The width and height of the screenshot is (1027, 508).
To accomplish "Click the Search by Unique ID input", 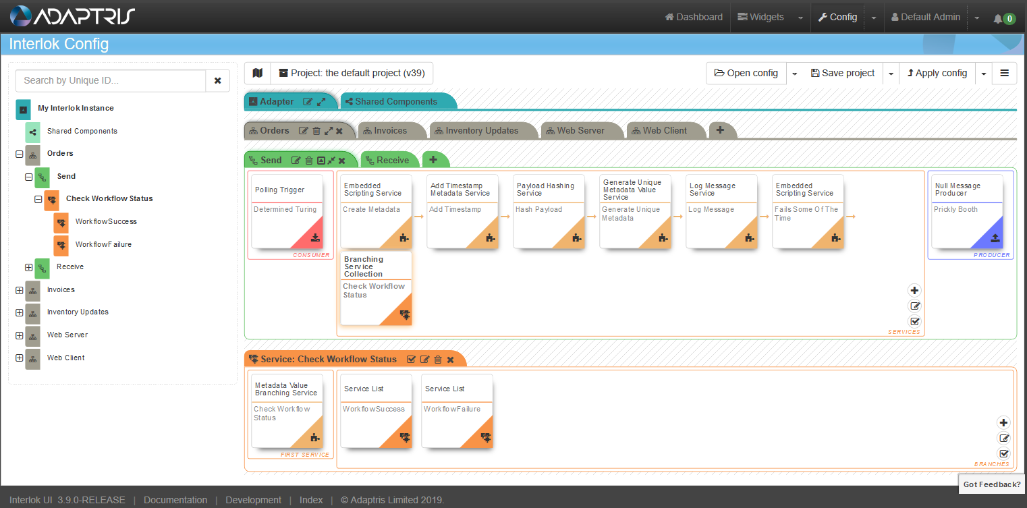I will (x=111, y=80).
